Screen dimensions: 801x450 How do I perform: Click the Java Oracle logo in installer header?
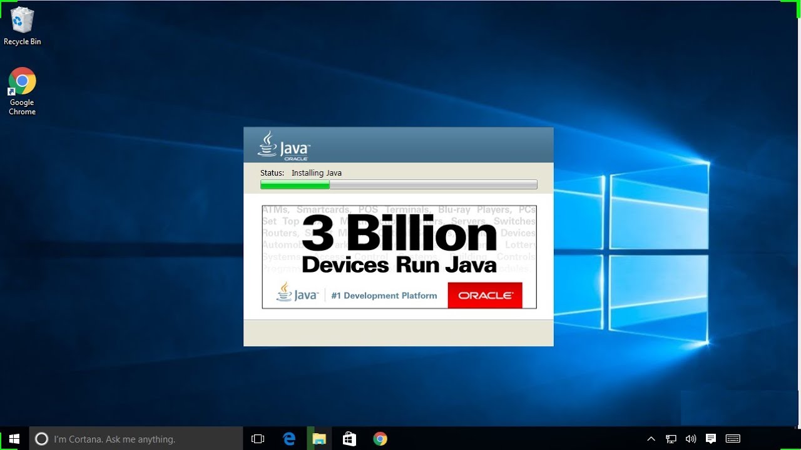pos(283,146)
